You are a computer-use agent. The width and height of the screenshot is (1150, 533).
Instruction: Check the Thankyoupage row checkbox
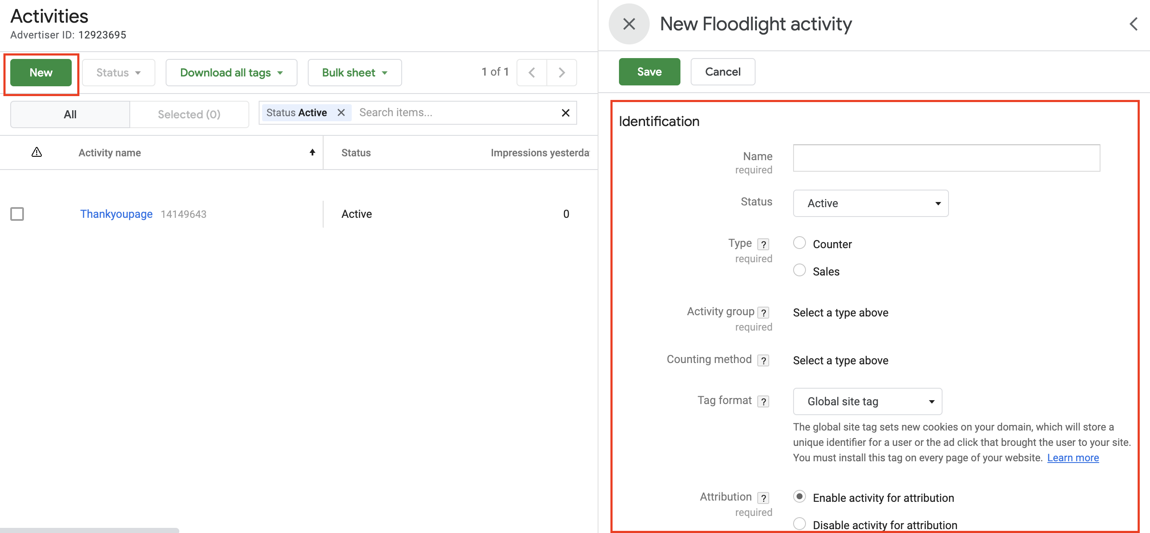click(17, 214)
